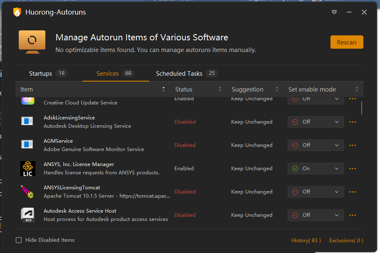This screenshot has width=380, height=253.
Task: Click Disabled status of ANSYSLicensingTomcat
Action: coord(185,192)
